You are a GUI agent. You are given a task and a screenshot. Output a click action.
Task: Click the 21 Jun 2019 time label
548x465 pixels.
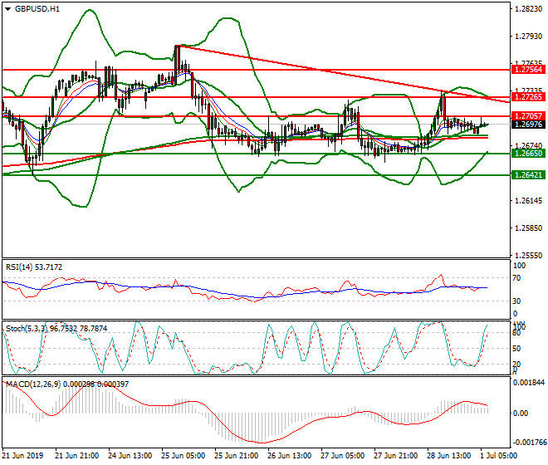[22, 456]
